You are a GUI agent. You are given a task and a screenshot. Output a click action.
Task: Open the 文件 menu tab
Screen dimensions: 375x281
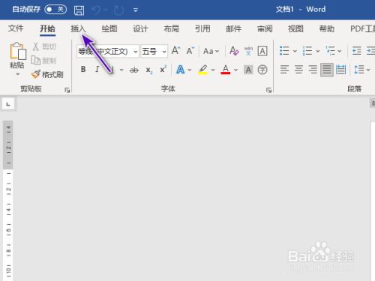click(16, 28)
